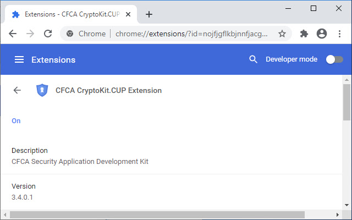The height and width of the screenshot is (220, 352).
Task: Click the scroll left arrow
Action: pyautogui.click(x=5, y=215)
